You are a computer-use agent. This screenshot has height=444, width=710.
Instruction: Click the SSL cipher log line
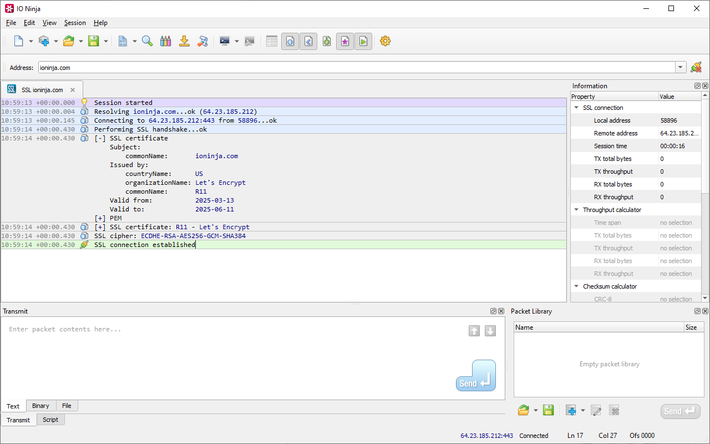[283, 236]
